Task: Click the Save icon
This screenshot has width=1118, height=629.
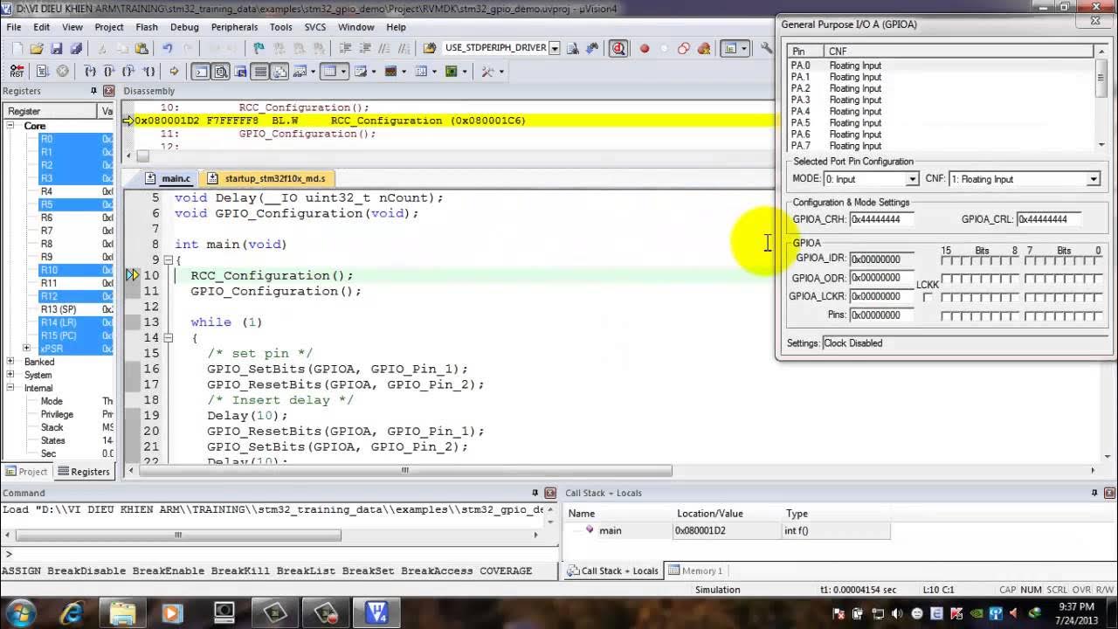Action: pyautogui.click(x=56, y=48)
